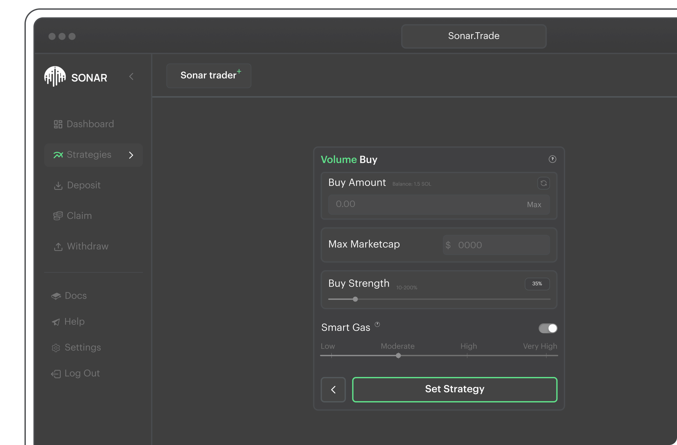
Task: Open the Dashboard grid icon
Action: (58, 124)
